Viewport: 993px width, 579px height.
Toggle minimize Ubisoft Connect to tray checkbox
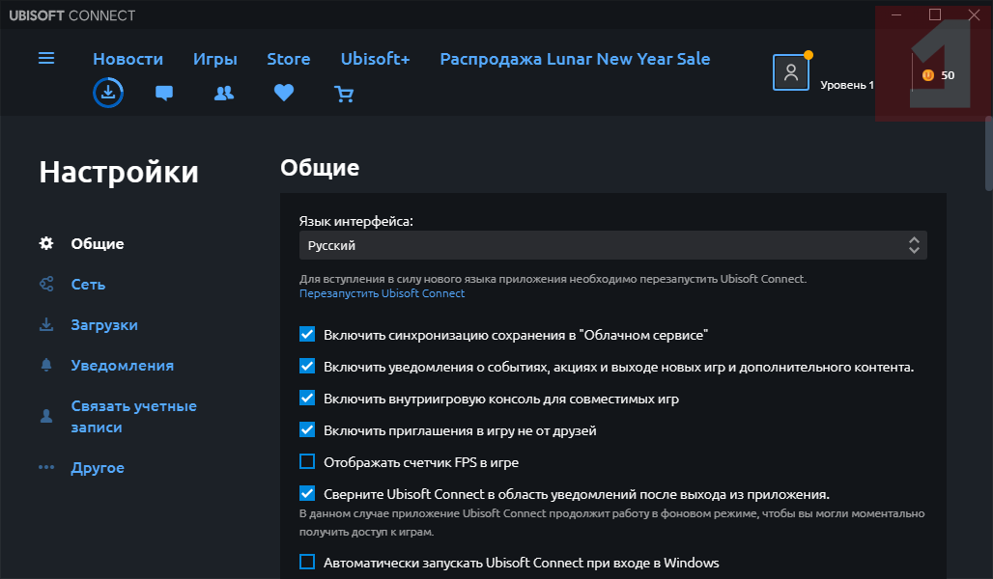[x=307, y=493]
